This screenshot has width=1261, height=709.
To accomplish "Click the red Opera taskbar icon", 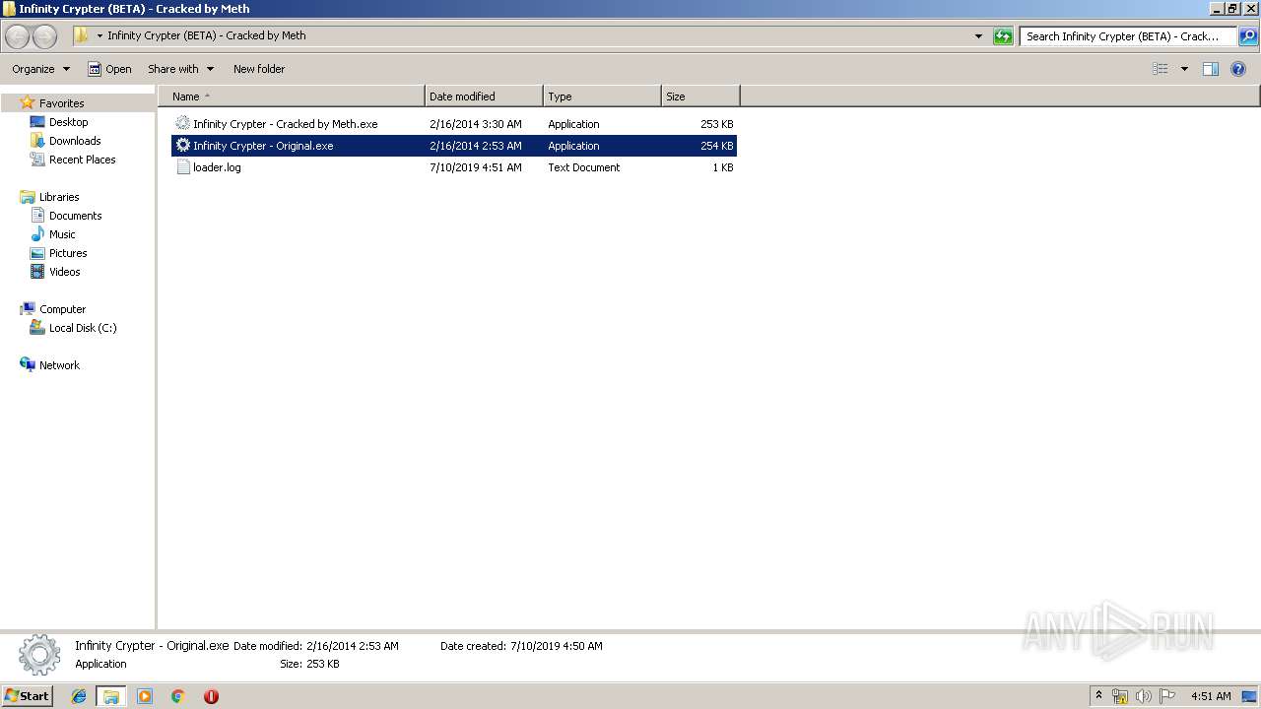I will pyautogui.click(x=211, y=696).
